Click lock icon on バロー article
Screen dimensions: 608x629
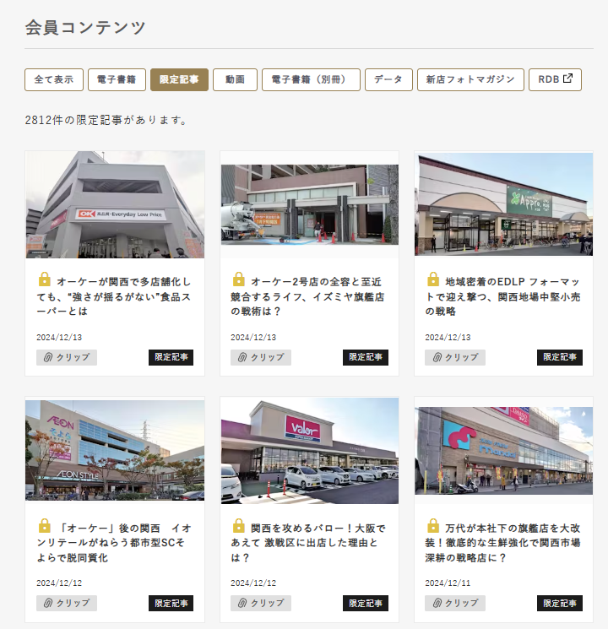(x=239, y=525)
